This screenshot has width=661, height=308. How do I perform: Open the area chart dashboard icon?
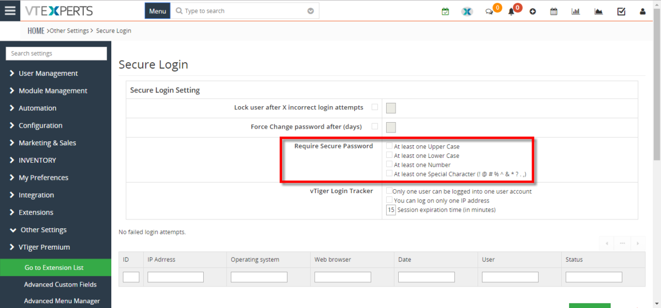598,11
